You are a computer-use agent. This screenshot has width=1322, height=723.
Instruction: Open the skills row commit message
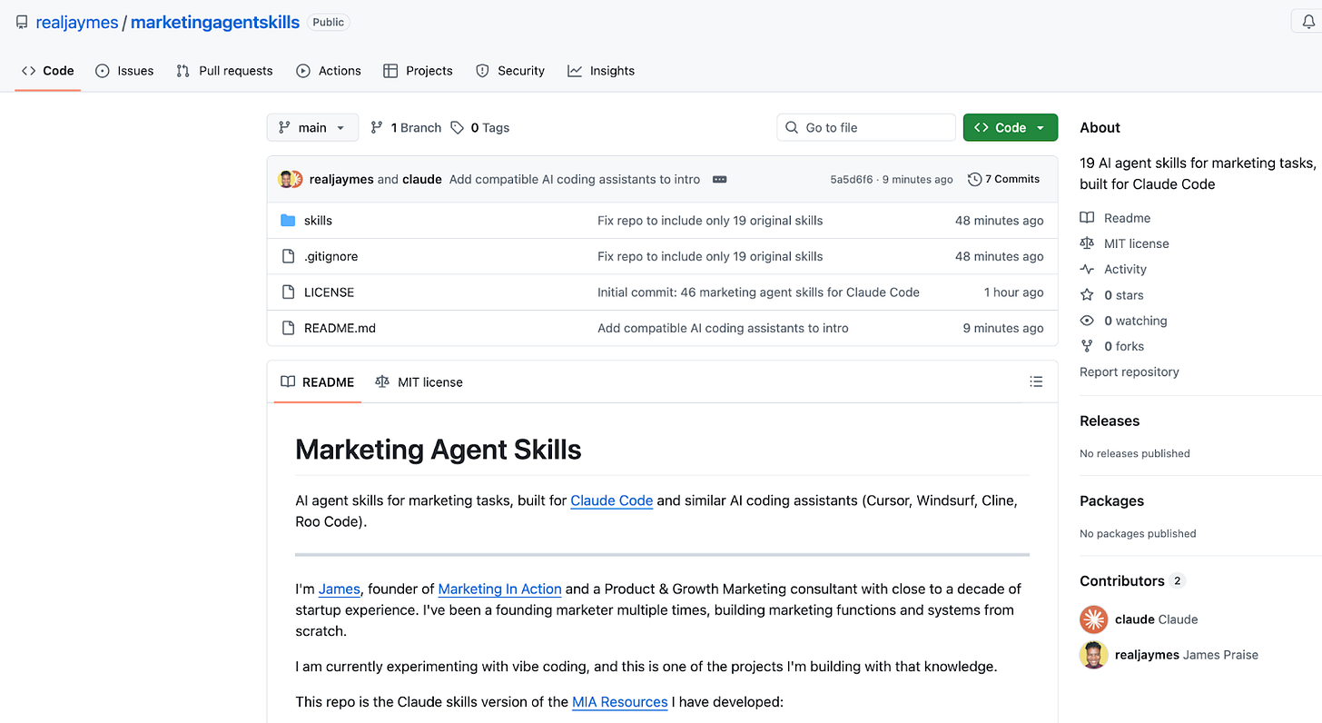pos(710,221)
